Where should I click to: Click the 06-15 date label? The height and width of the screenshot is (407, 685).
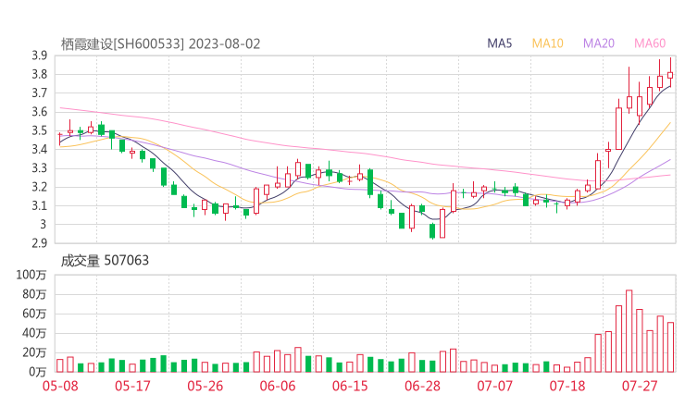tap(350, 386)
